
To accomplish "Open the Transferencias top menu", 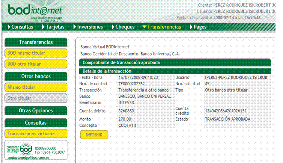I will pos(164,27).
